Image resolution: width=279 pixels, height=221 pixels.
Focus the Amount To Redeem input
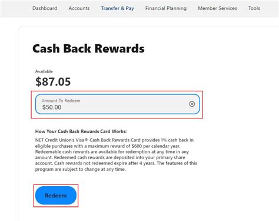coord(118,104)
